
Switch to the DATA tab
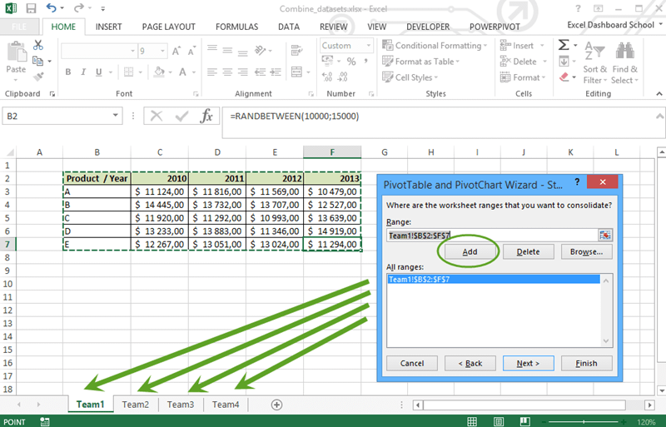click(289, 27)
